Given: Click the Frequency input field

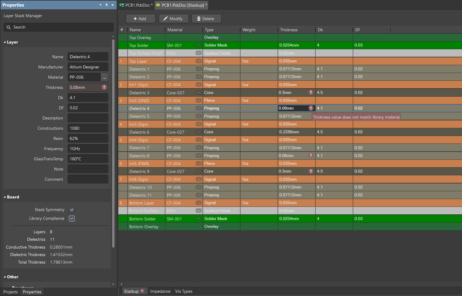Looking at the screenshot, I should [88, 148].
